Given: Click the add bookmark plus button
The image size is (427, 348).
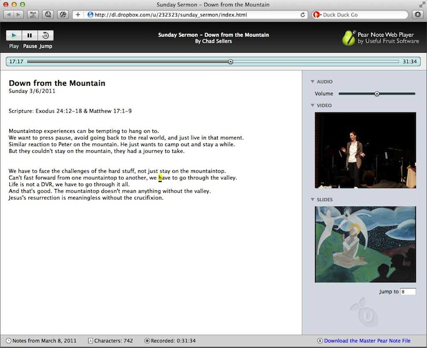Looking at the screenshot, I should [78, 14].
